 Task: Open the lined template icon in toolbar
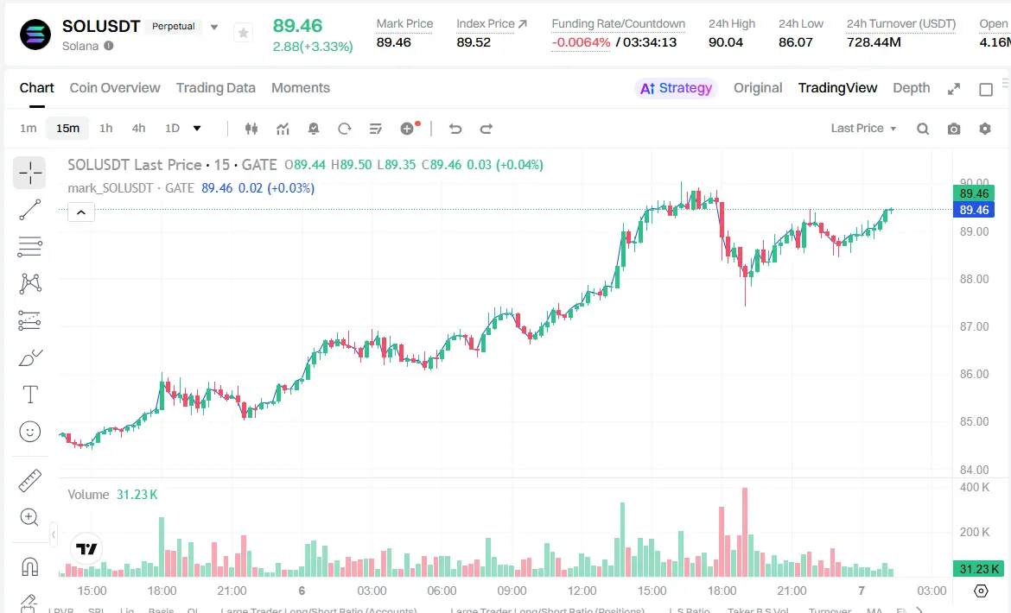(375, 129)
